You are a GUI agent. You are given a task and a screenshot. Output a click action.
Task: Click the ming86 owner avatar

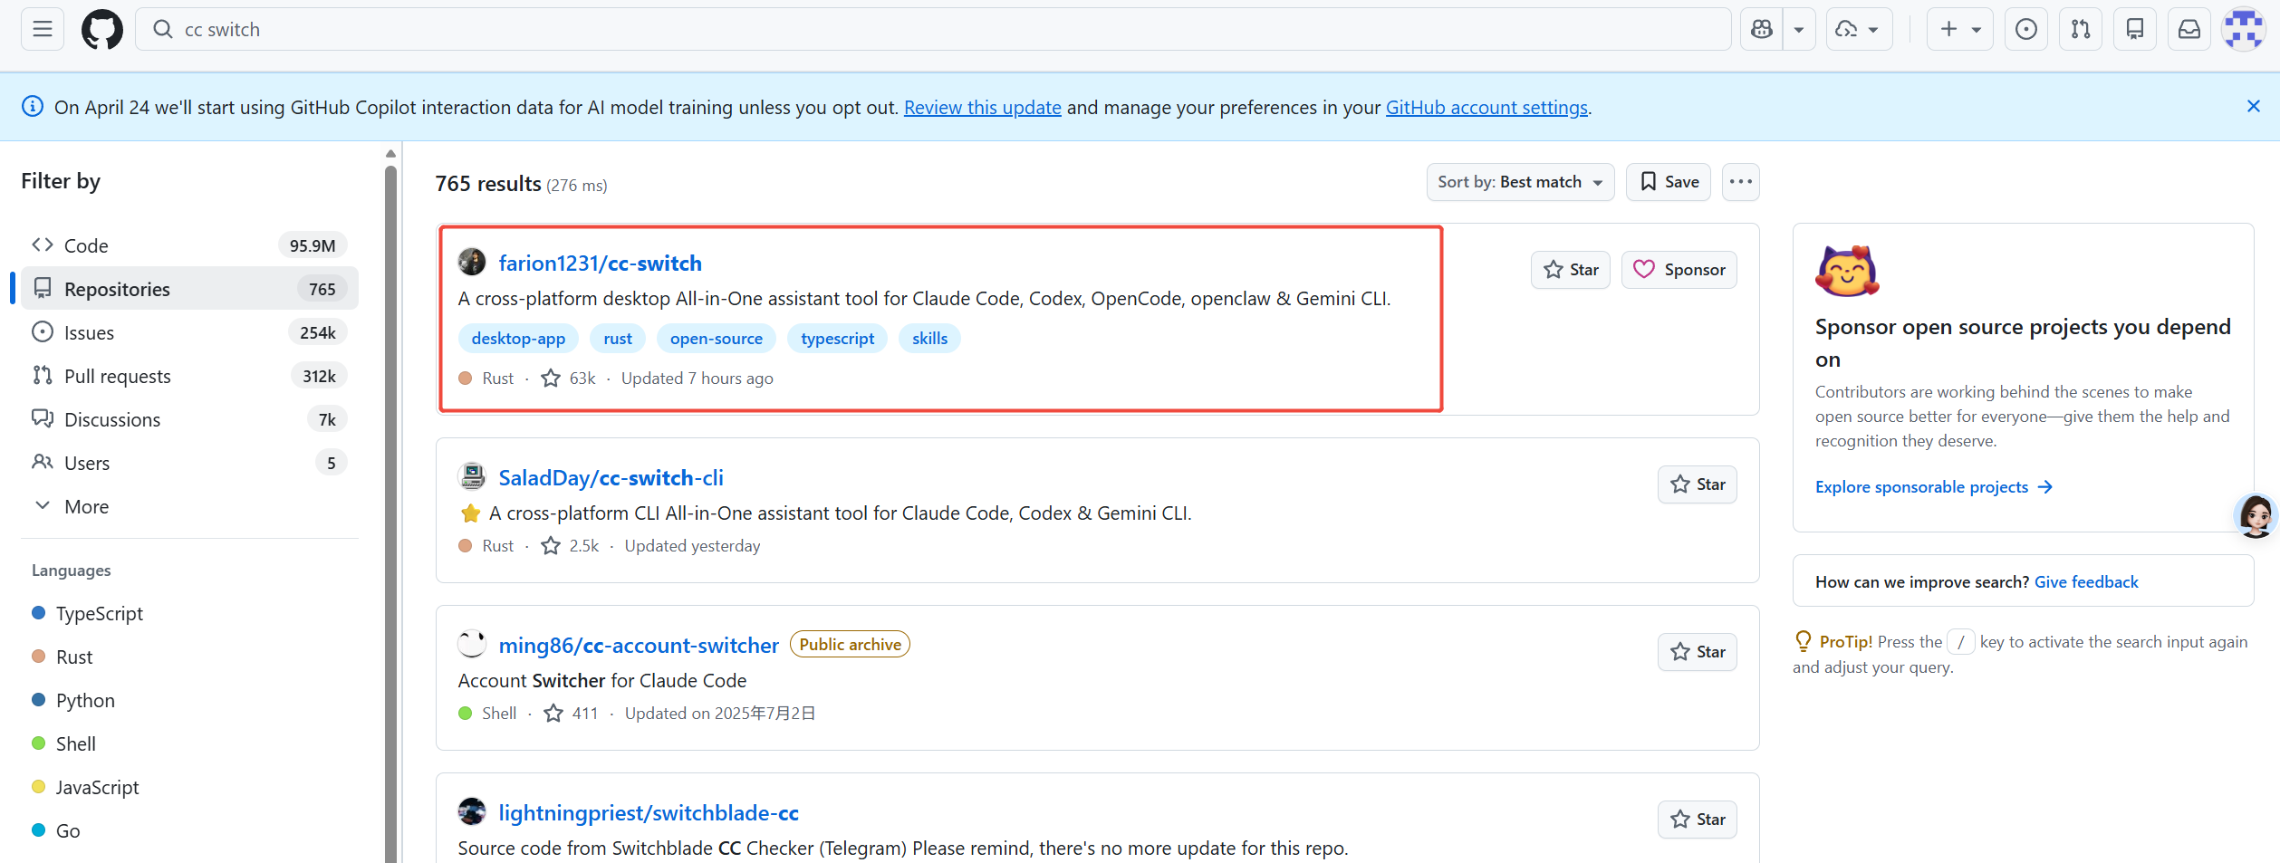pos(472,644)
